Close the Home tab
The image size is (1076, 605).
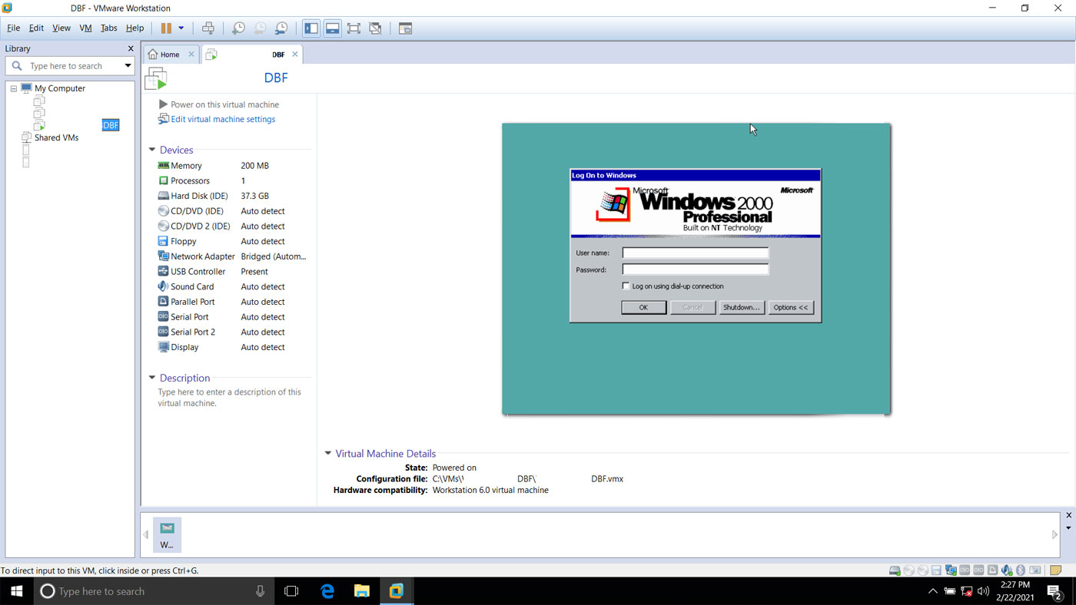191,55
